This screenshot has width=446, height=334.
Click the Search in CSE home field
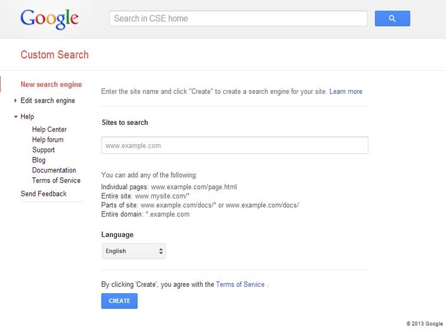tap(238, 18)
